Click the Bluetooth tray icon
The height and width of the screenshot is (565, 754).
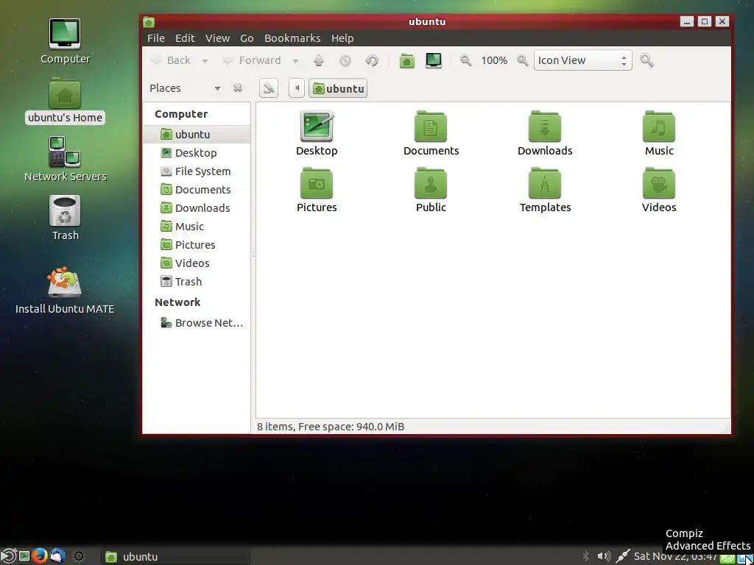585,556
